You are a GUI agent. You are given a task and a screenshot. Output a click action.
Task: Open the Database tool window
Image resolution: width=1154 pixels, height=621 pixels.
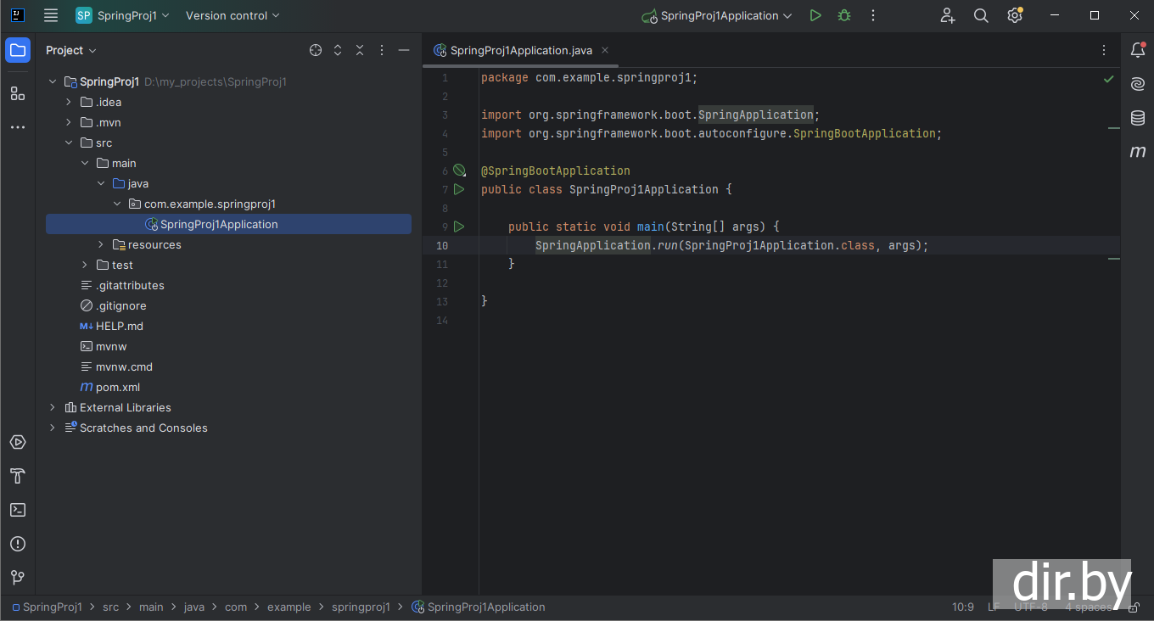tap(1138, 118)
